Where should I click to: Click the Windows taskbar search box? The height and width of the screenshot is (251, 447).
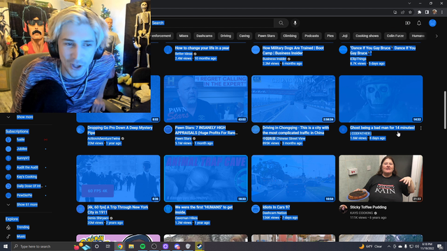(x=43, y=246)
